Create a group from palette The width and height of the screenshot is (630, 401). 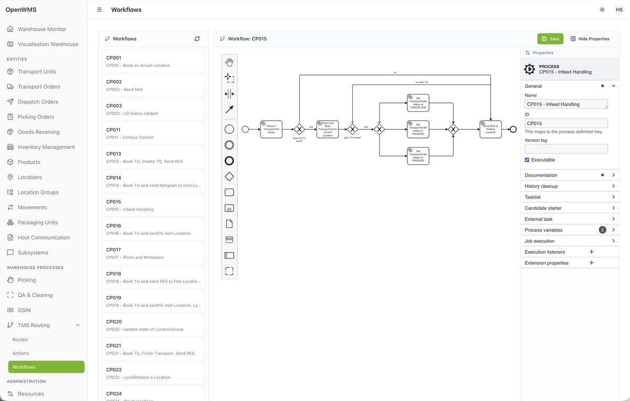(x=229, y=271)
